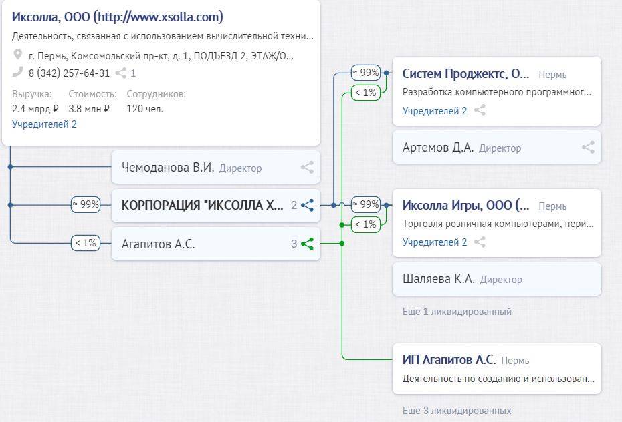Open Иксолла, ООО company title
The image size is (622, 422).
tap(118, 17)
